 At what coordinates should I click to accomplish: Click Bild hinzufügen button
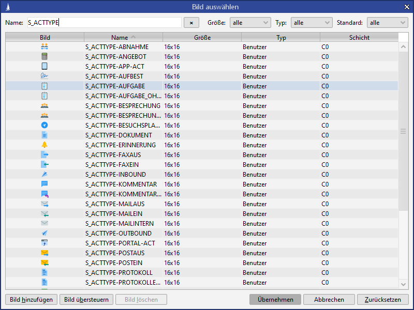click(x=31, y=300)
